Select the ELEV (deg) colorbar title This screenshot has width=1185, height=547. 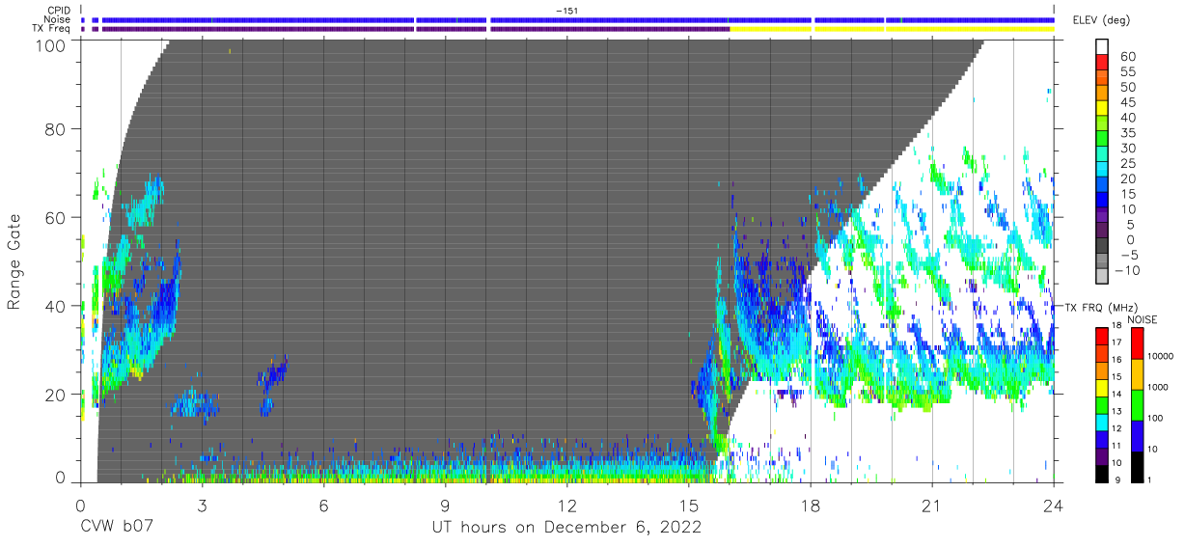click(1101, 19)
